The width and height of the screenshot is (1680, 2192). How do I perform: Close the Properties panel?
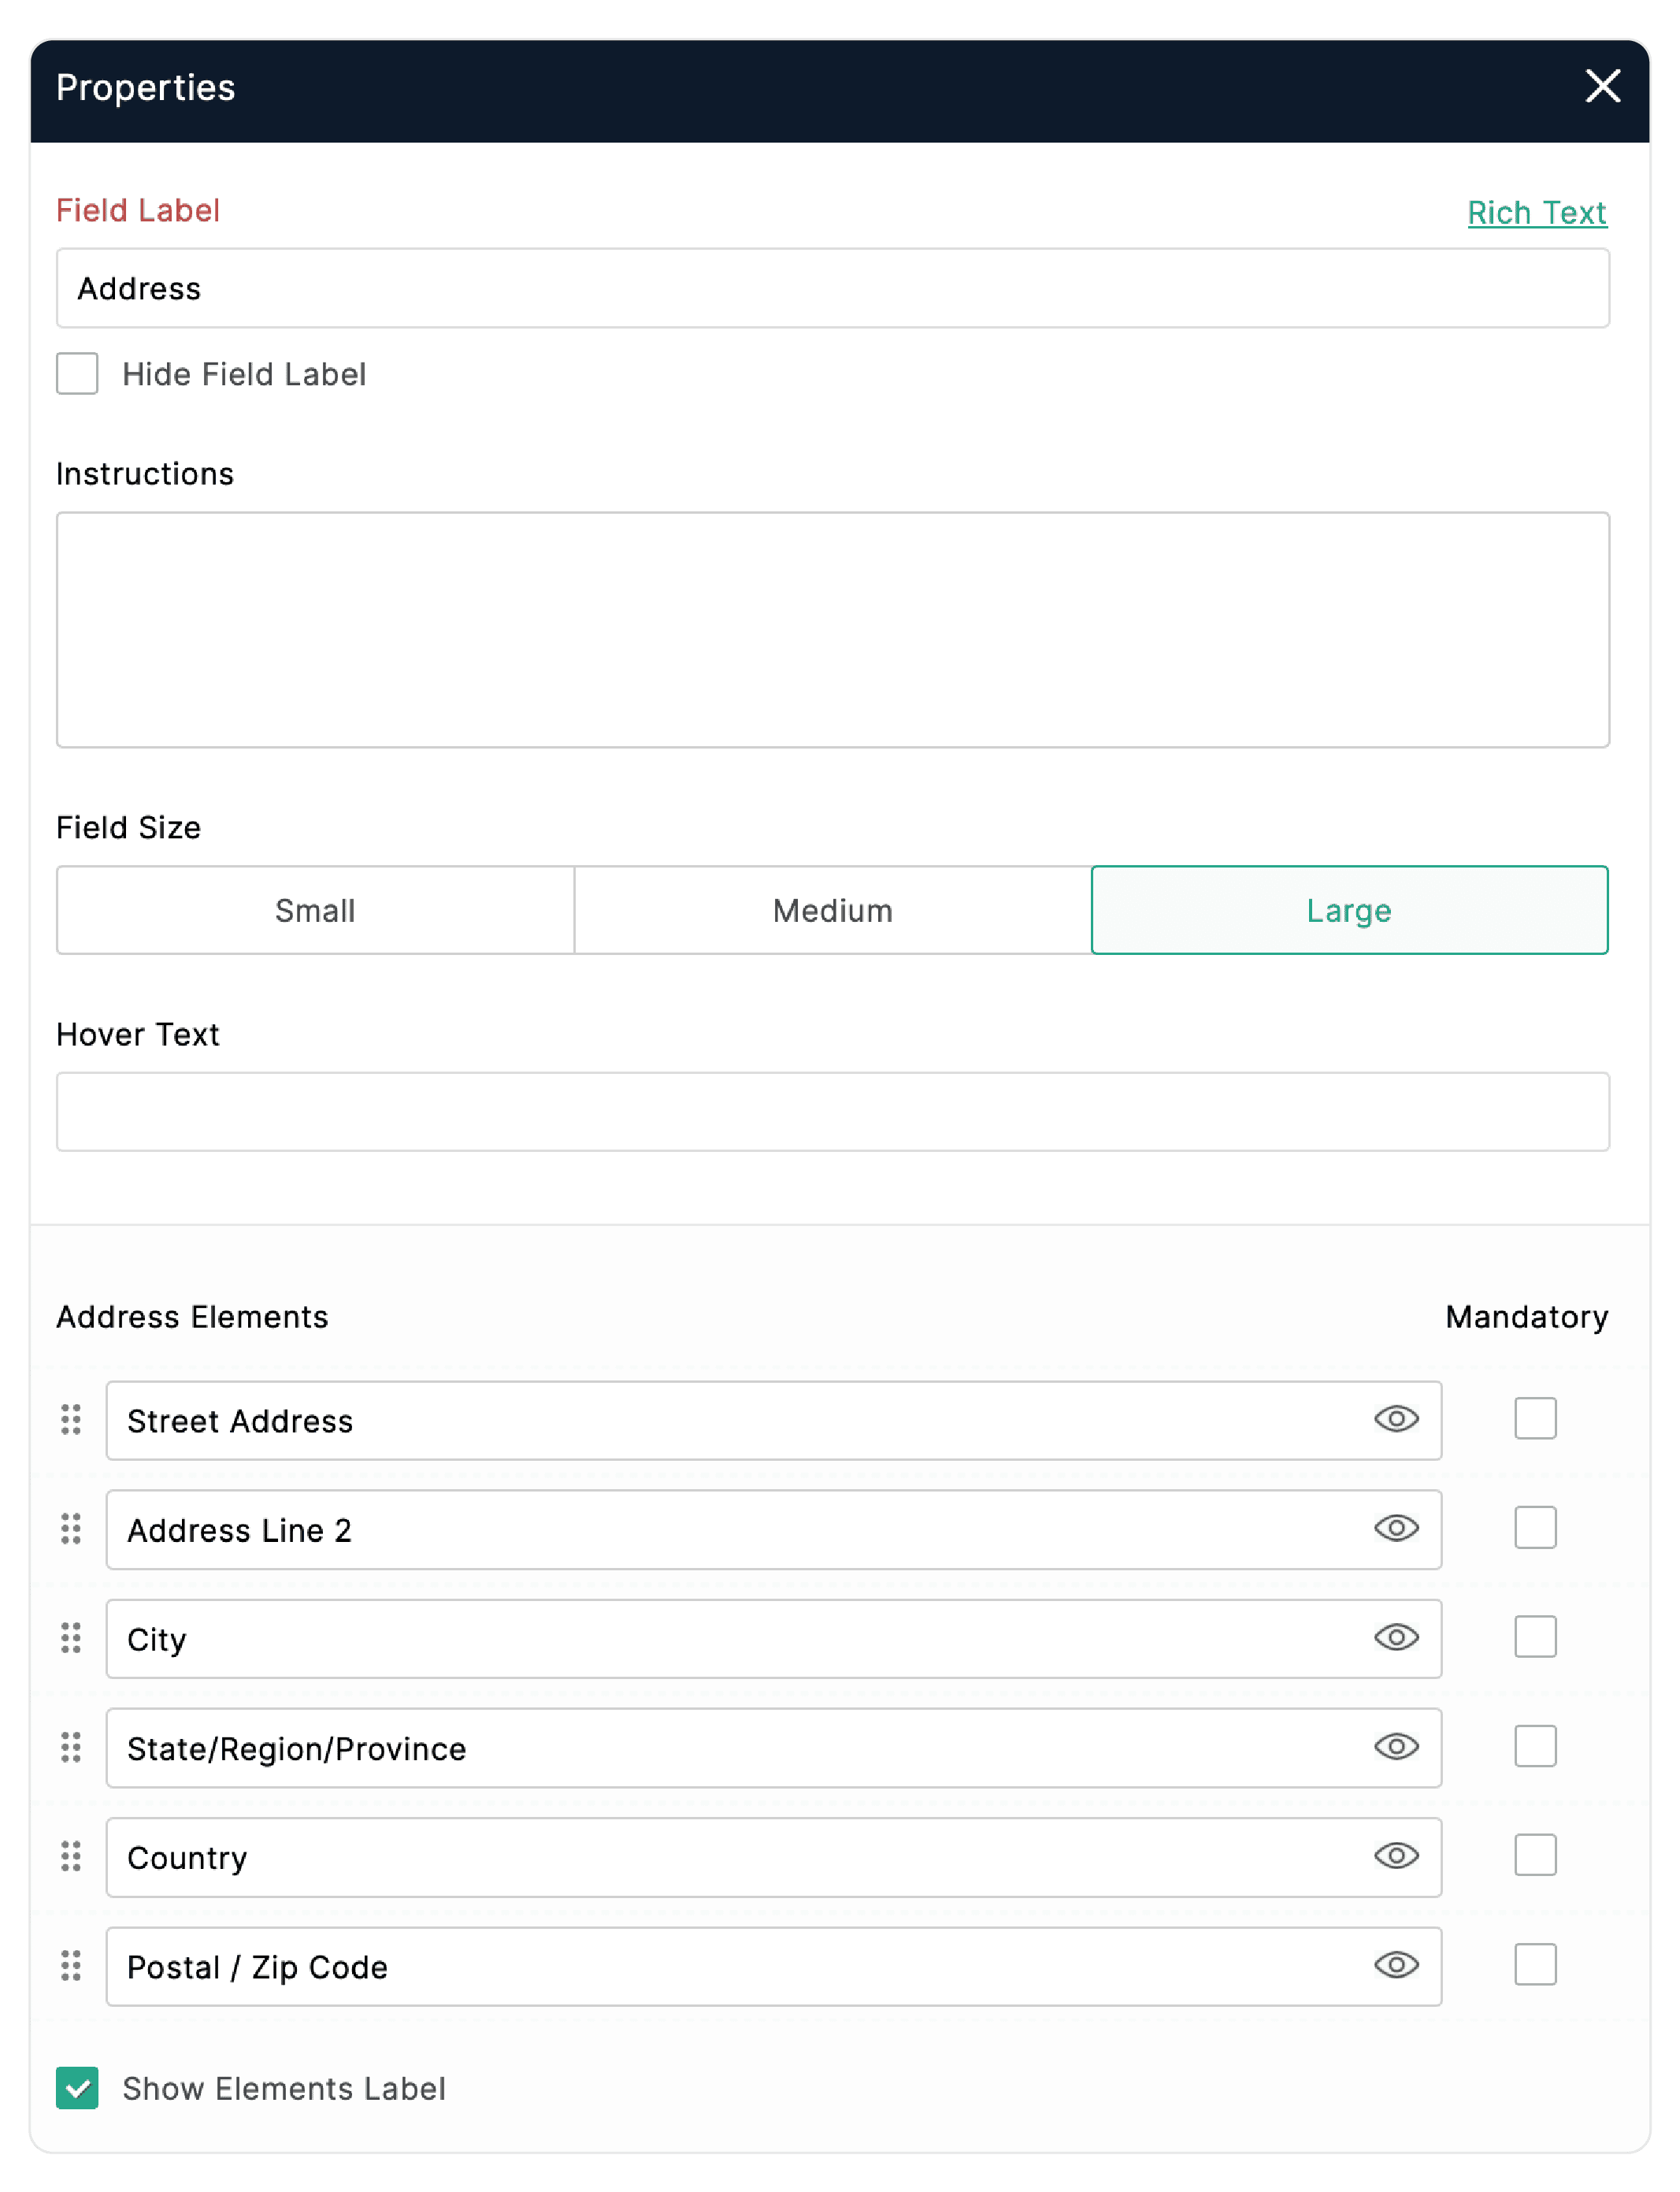click(1602, 86)
